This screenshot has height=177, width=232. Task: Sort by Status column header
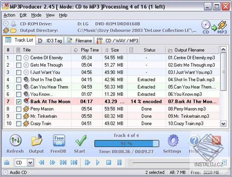[147, 50]
